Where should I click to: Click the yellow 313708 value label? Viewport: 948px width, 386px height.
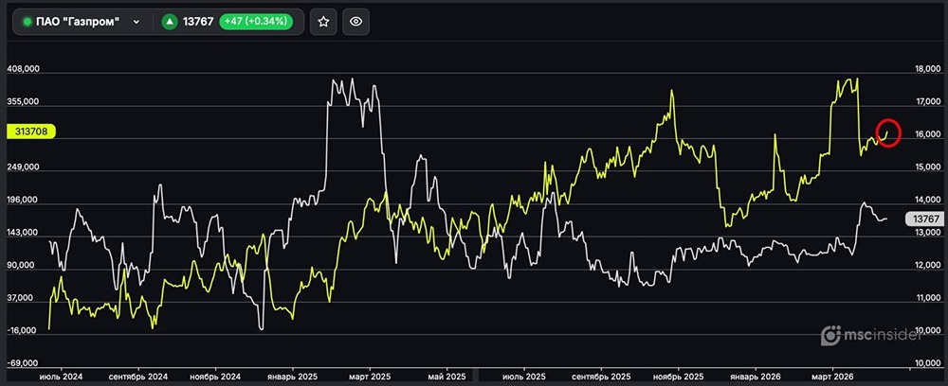coord(31,132)
